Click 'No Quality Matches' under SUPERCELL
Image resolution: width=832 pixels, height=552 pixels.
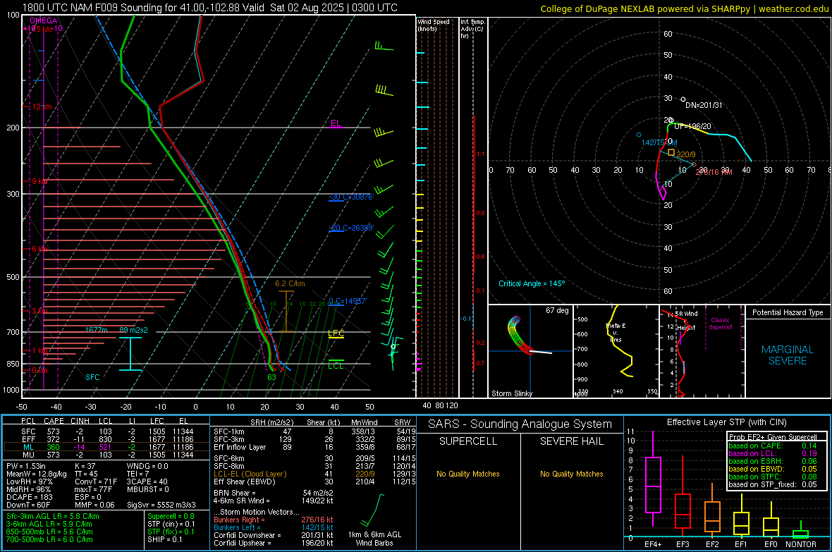[468, 474]
